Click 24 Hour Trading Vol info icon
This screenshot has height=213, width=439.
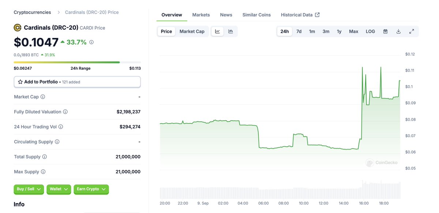[x=61, y=127]
